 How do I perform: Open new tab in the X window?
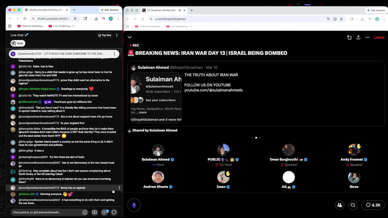(x=192, y=10)
